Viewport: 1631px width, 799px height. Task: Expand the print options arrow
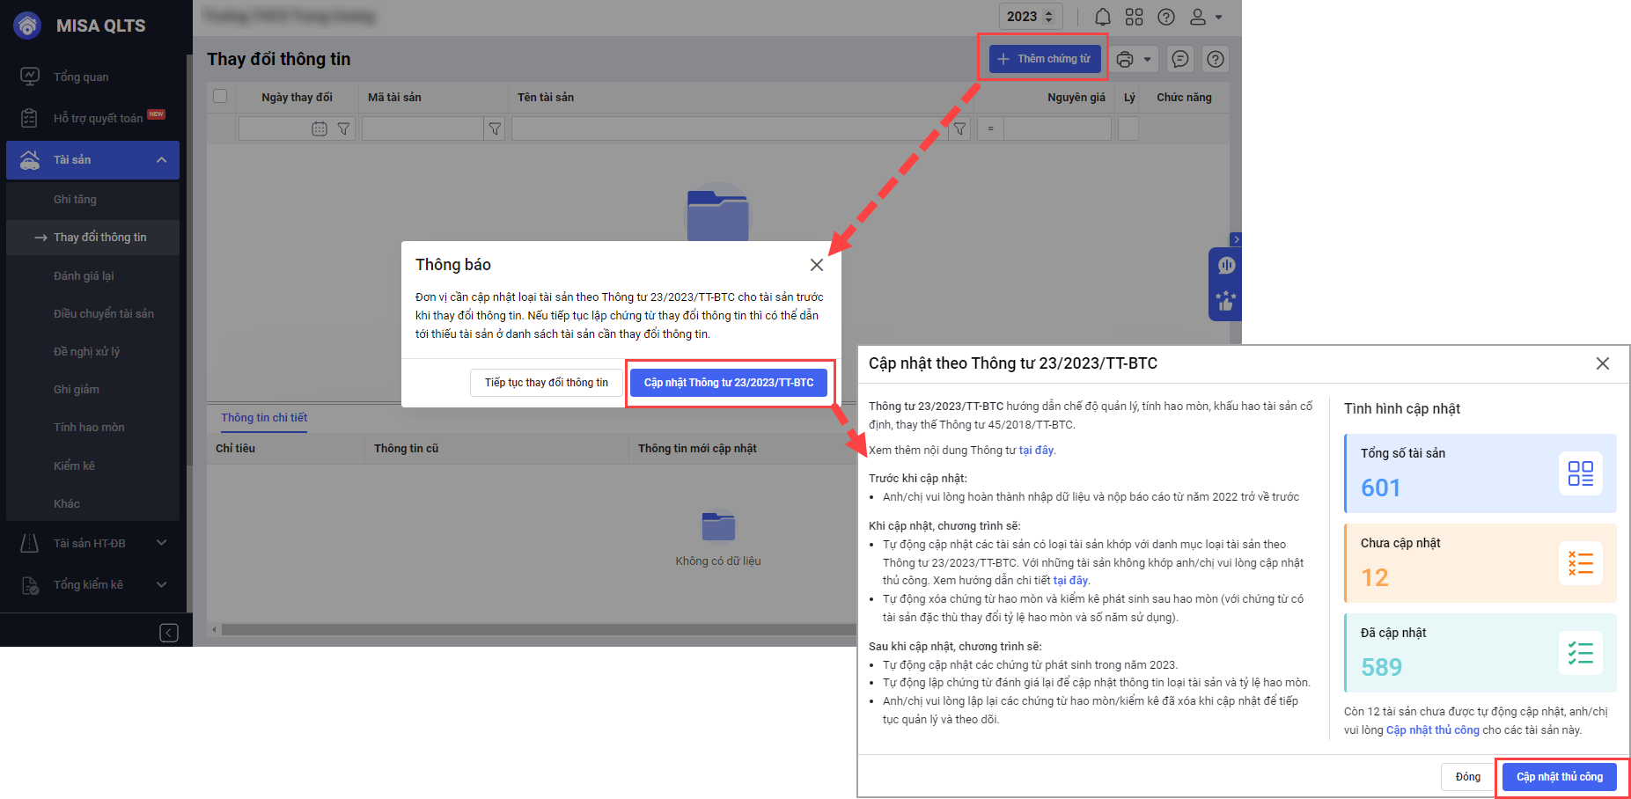pos(1147,60)
